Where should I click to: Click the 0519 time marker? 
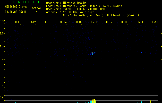(140, 22)
